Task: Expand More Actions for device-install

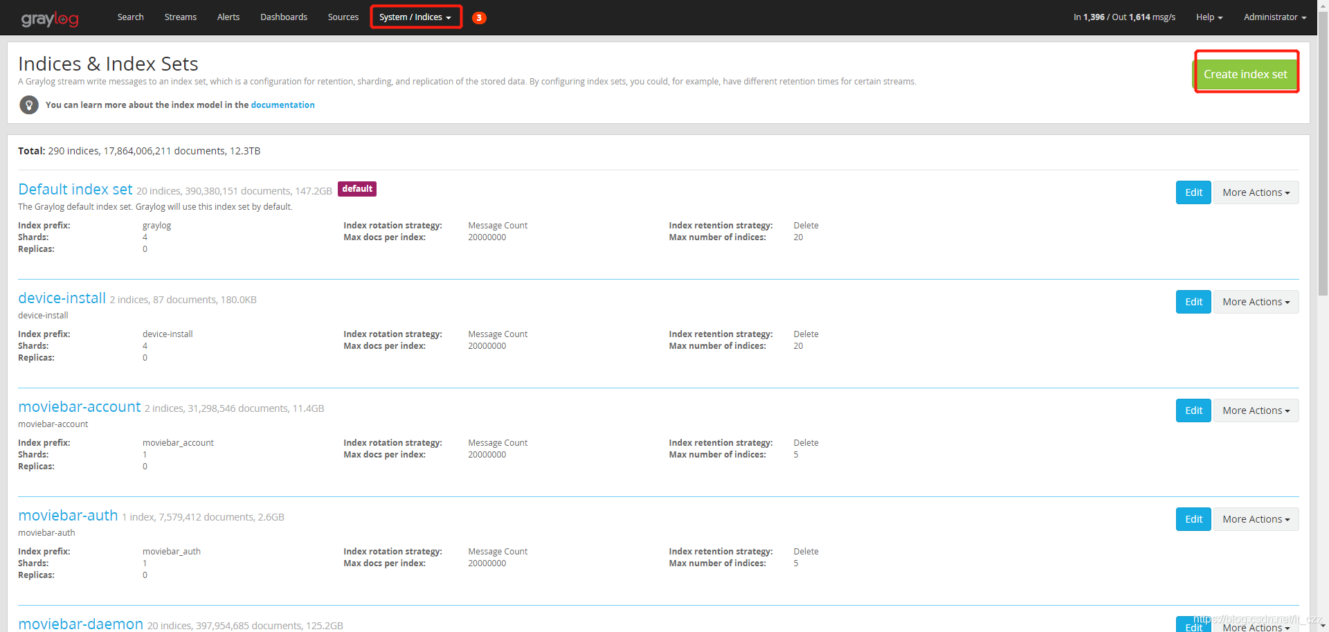Action: (1256, 302)
